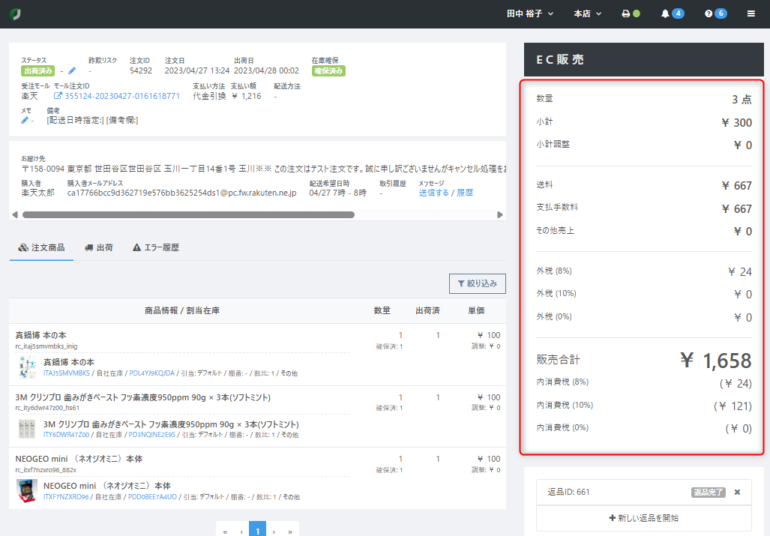This screenshot has height=536, width=770.
Task: Open the bell notifications icon
Action: click(665, 14)
